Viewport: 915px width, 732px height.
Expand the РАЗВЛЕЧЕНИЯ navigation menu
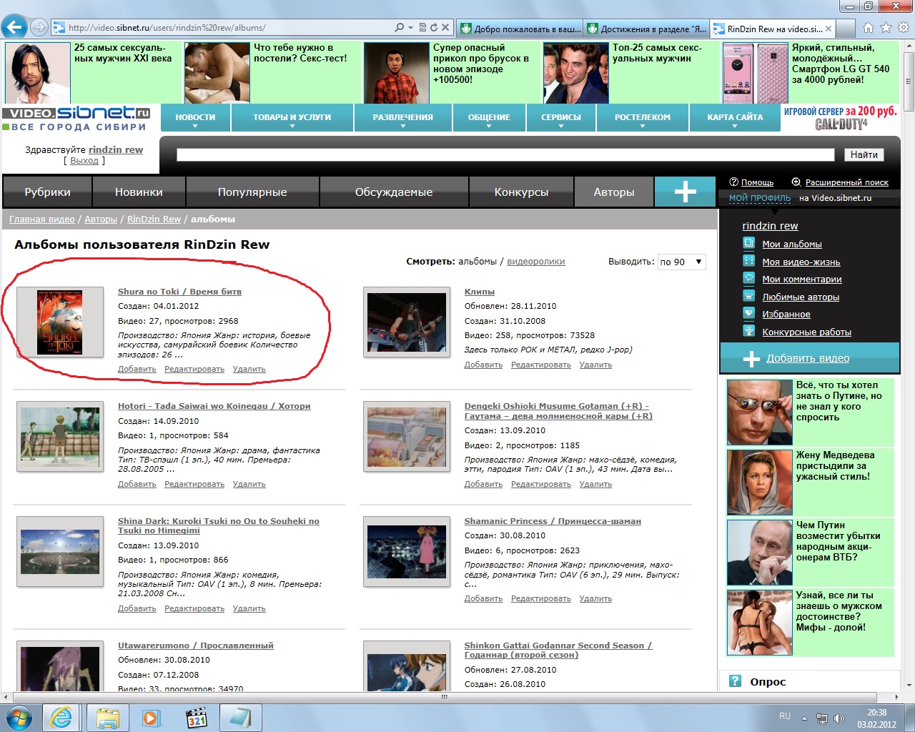(403, 118)
